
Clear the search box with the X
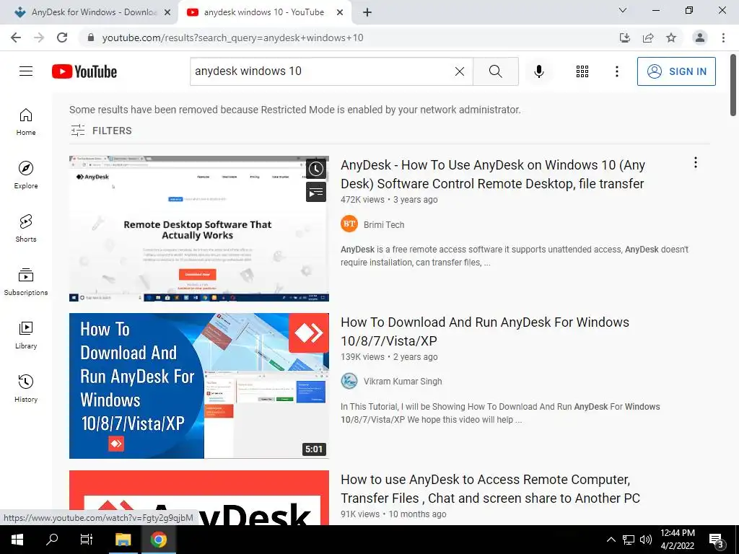coord(460,71)
